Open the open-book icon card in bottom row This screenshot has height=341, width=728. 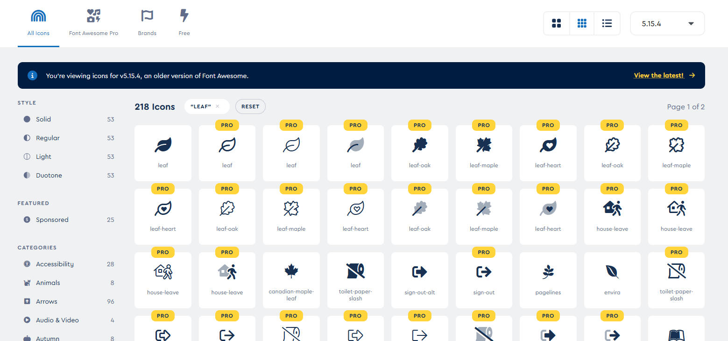pyautogui.click(x=677, y=328)
